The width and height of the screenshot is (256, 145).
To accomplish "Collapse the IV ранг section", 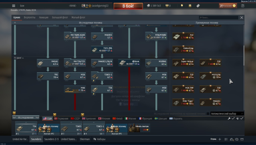I will 18,58.
